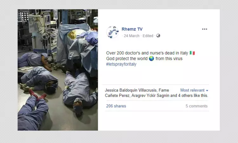Viewport: 238px width, 143px height.
Task: Click the text 'God protect the world'
Action: coord(127,59)
